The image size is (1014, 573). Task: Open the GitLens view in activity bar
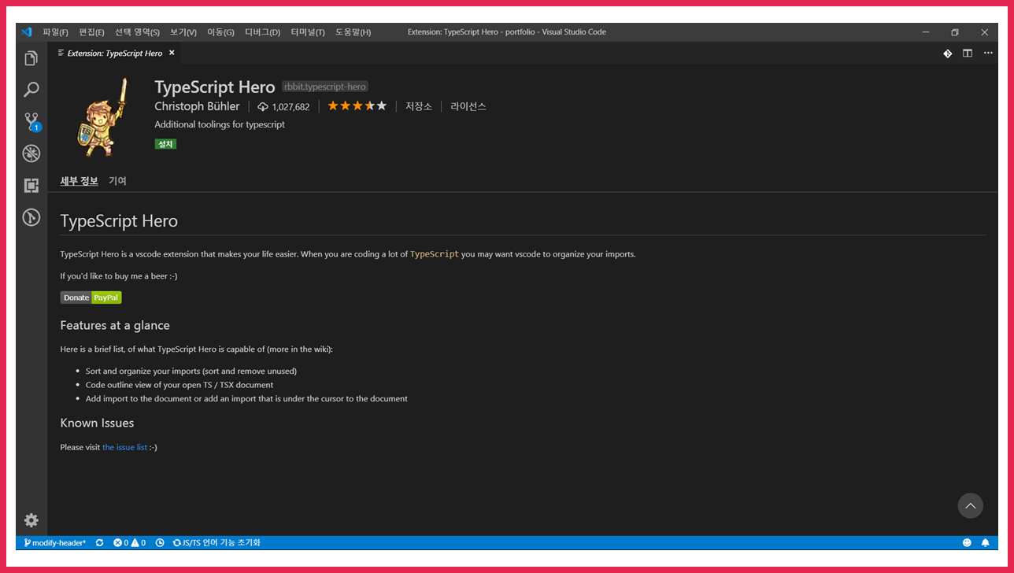coord(31,217)
